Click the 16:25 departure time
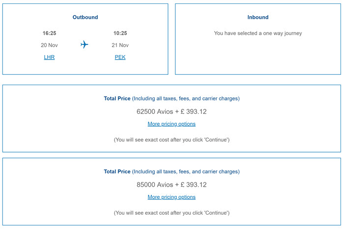This screenshot has height=229, width=344. (49, 33)
